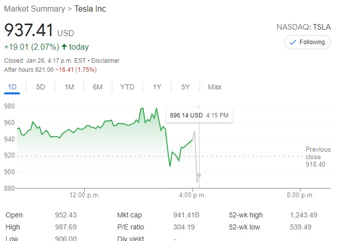350x241 pixels.
Task: Click the Mkt cap value 941.41B
Action: click(186, 215)
